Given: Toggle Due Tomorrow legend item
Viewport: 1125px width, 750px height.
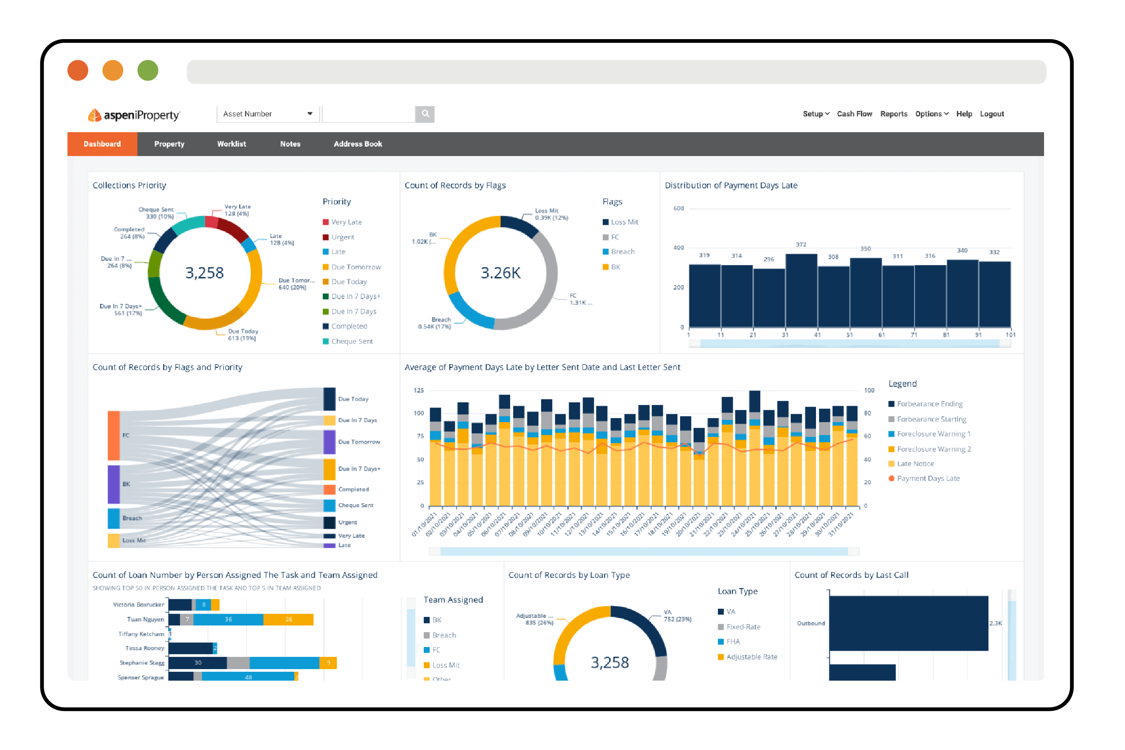Looking at the screenshot, I should 352,267.
